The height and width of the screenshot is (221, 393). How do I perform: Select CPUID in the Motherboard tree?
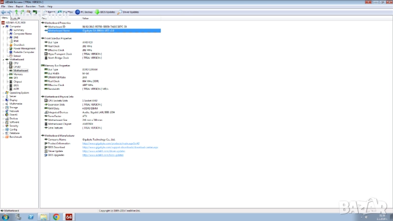point(17,67)
